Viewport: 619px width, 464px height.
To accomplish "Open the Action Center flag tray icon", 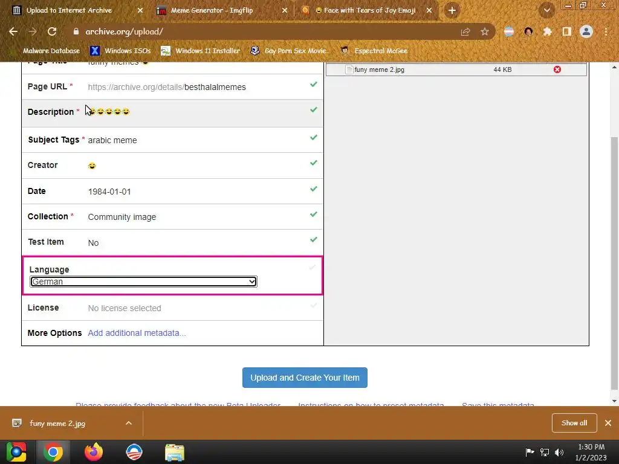I will point(530,452).
